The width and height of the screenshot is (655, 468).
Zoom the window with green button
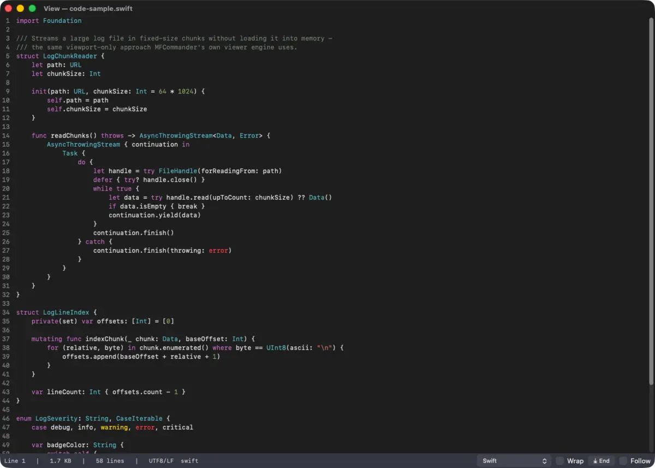(32, 9)
